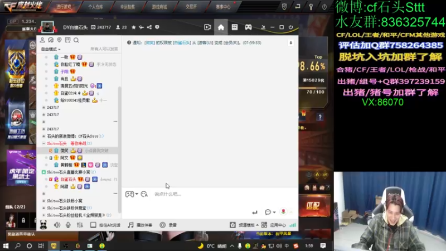Click DY白鲨石头 channel name
The image size is (446, 251).
pyautogui.click(x=75, y=27)
